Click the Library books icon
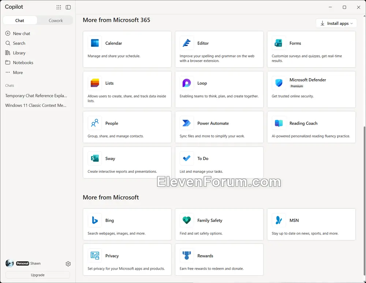 [x=8, y=53]
